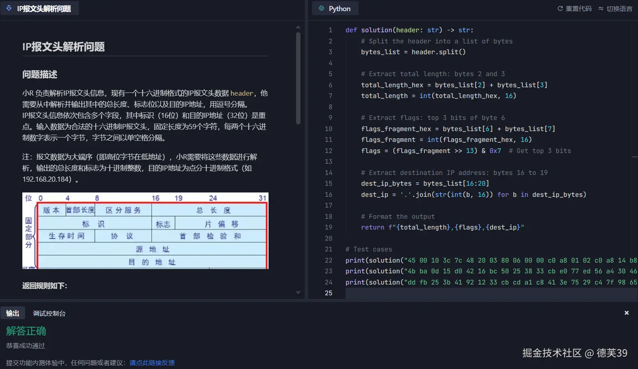Click the # Format the output comment

[x=398, y=216]
